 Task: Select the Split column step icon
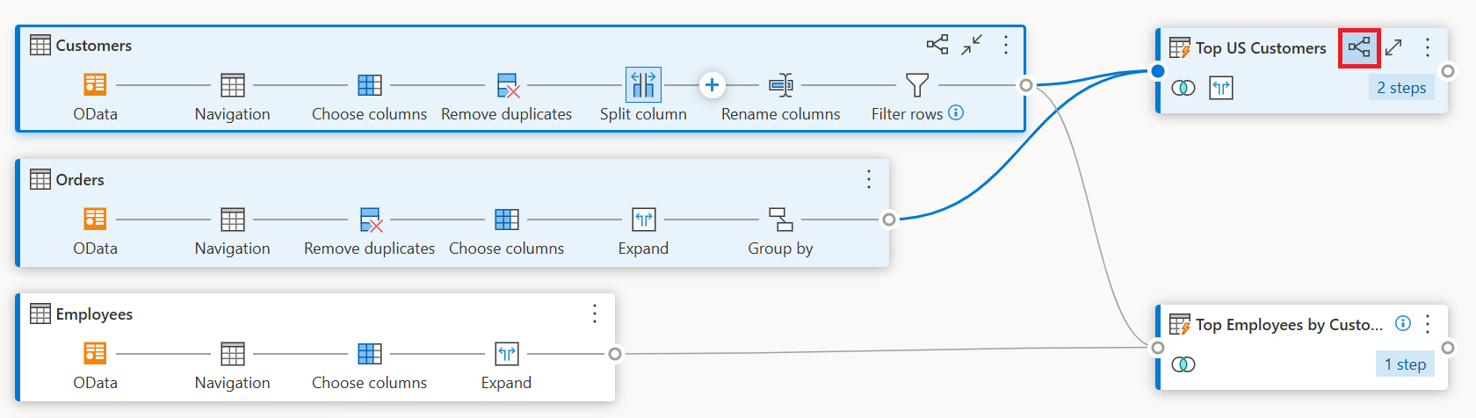(643, 85)
